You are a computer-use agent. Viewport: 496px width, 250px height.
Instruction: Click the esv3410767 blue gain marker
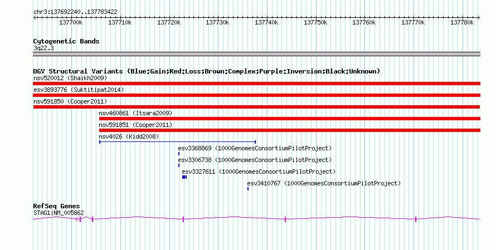[248, 189]
